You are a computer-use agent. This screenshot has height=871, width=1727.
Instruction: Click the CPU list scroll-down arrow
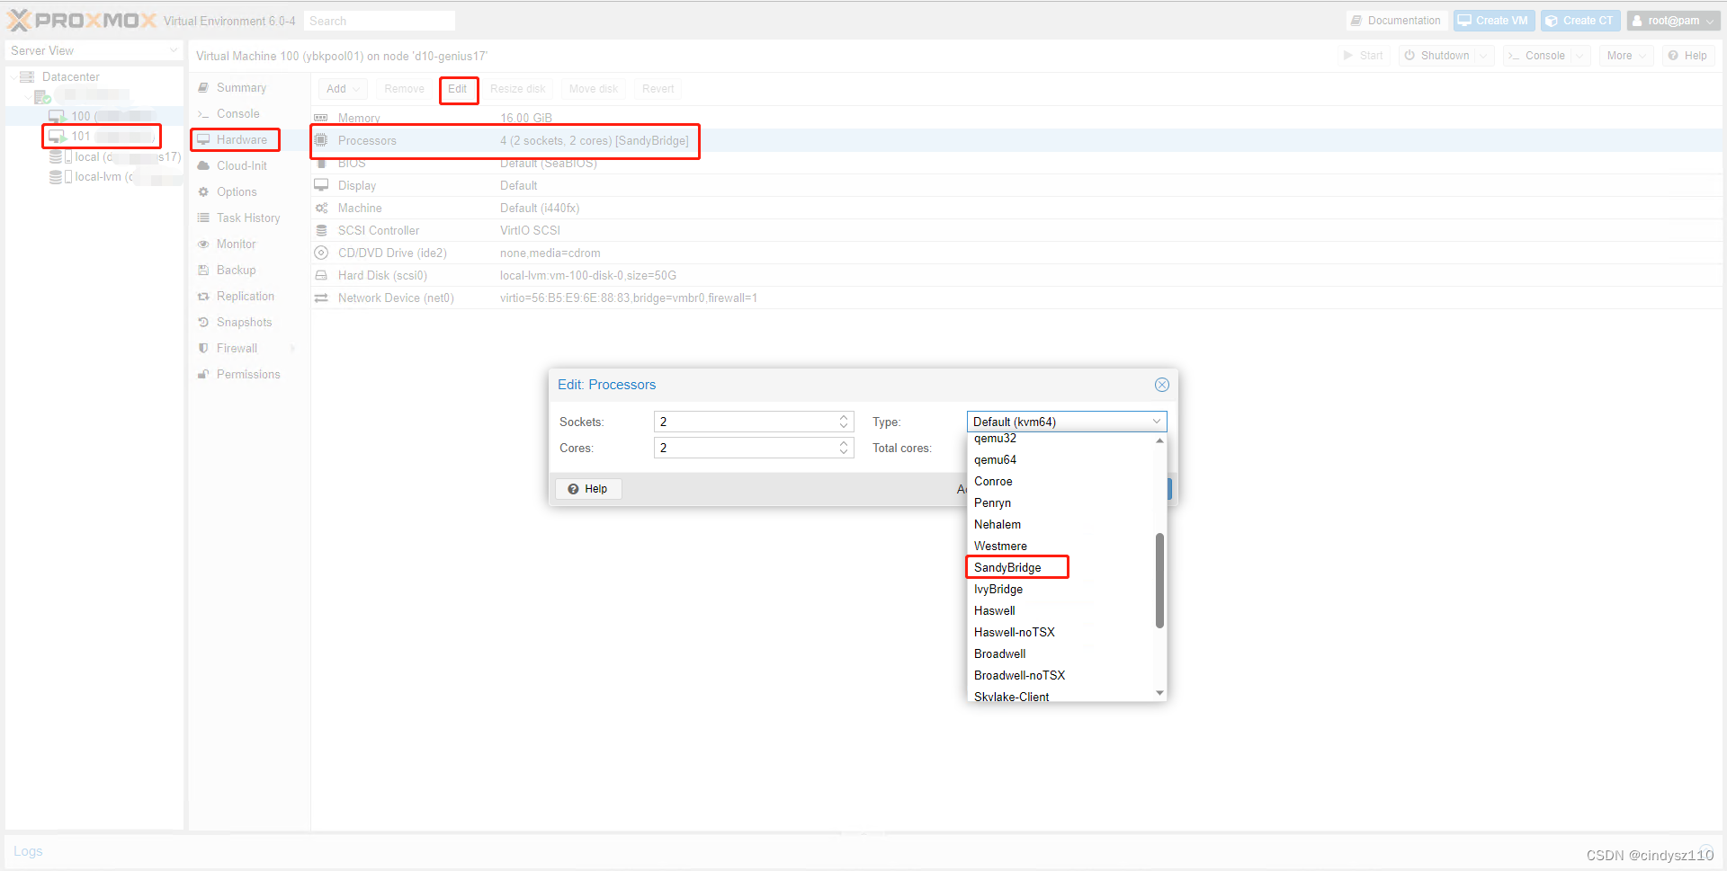pyautogui.click(x=1160, y=693)
